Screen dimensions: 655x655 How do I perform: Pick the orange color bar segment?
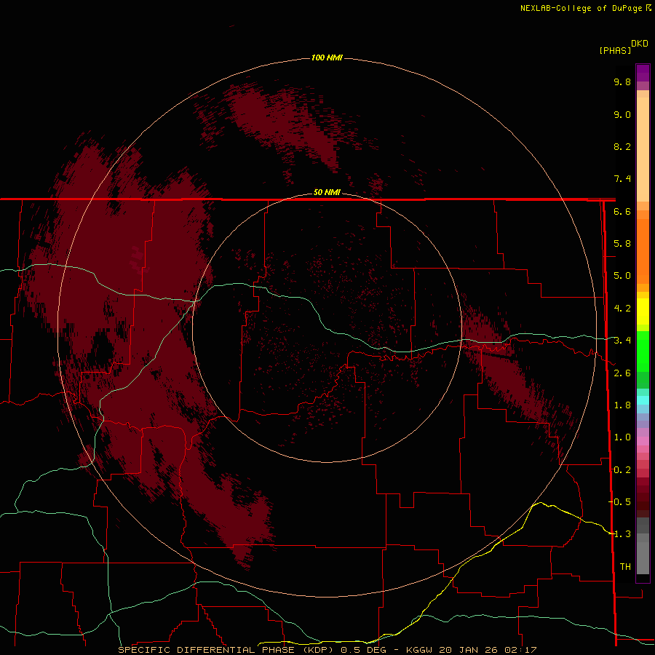tap(643, 251)
